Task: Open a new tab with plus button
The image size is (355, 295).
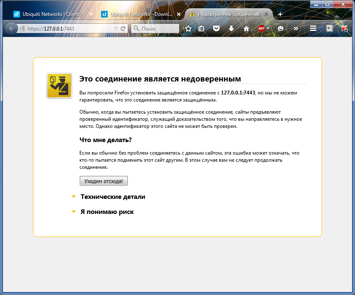Action: 280,14
